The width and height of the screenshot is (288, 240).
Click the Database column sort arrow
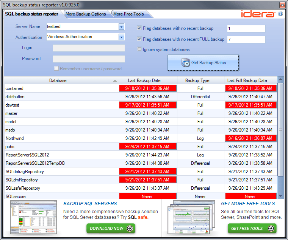point(115,81)
